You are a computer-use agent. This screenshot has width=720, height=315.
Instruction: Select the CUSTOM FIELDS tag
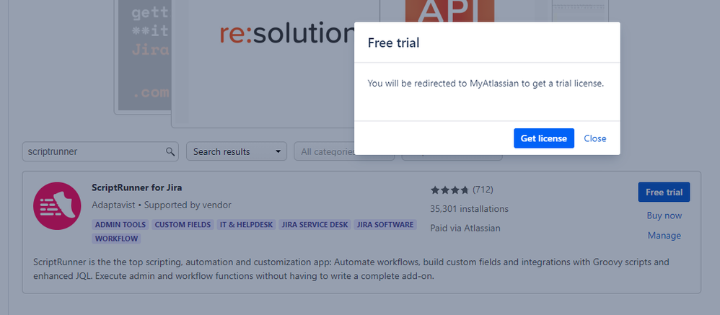click(x=183, y=225)
